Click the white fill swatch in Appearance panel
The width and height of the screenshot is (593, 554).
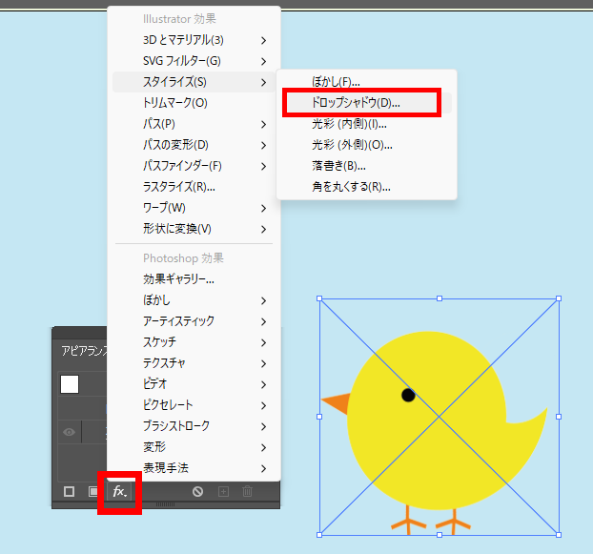click(70, 384)
